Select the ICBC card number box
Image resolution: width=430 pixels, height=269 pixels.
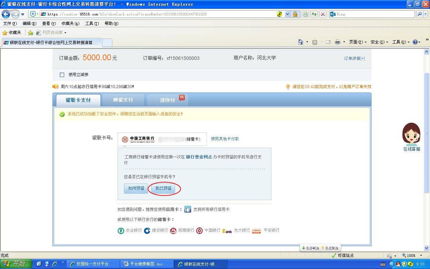coord(162,139)
